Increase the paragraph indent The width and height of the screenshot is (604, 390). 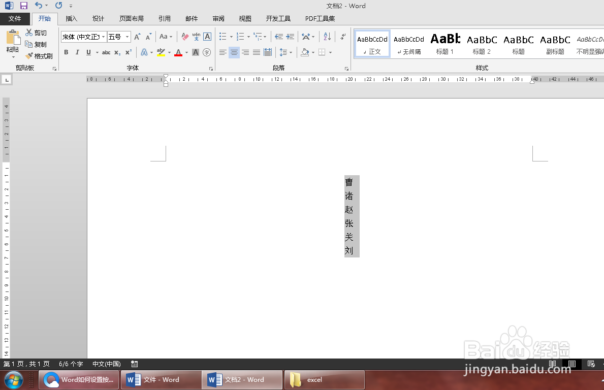click(x=290, y=37)
